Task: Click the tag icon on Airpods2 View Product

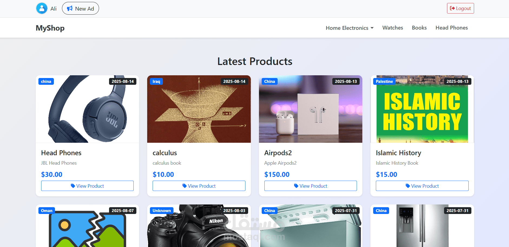Action: (296, 186)
